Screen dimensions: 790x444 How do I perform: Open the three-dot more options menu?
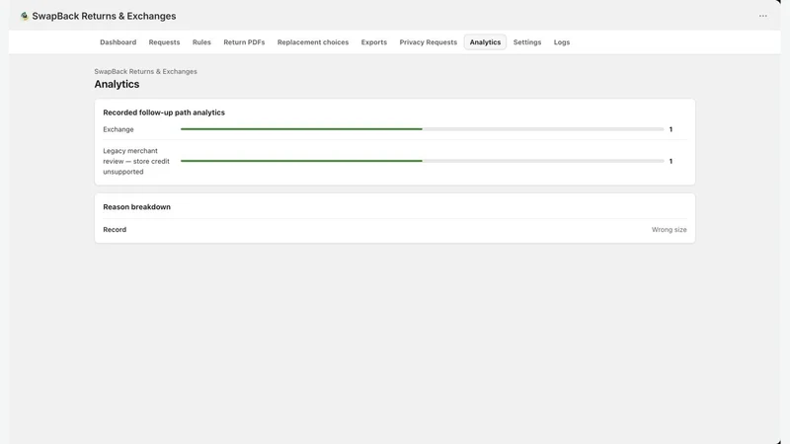tap(762, 16)
